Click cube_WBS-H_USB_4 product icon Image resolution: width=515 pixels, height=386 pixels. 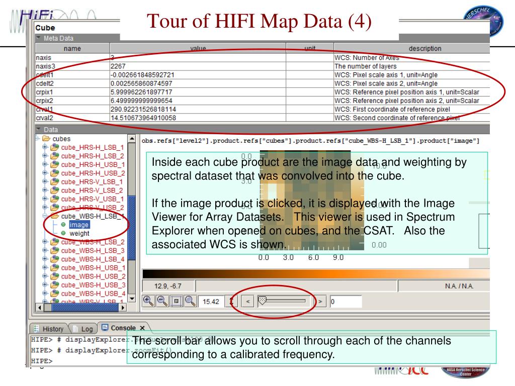54,293
